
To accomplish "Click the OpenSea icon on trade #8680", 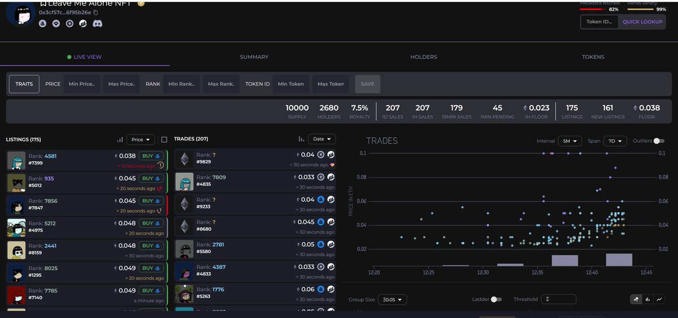I will 321,222.
